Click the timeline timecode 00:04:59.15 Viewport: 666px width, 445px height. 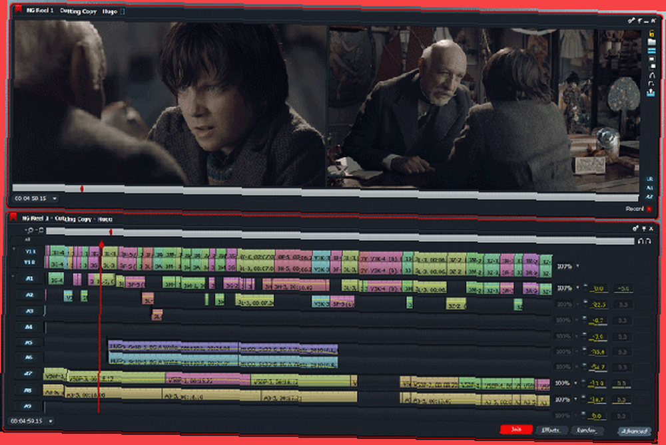27,421
